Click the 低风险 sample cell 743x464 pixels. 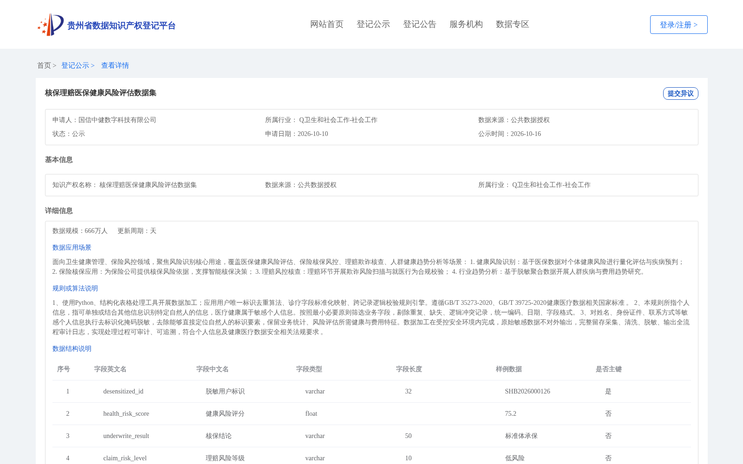[x=515, y=458]
